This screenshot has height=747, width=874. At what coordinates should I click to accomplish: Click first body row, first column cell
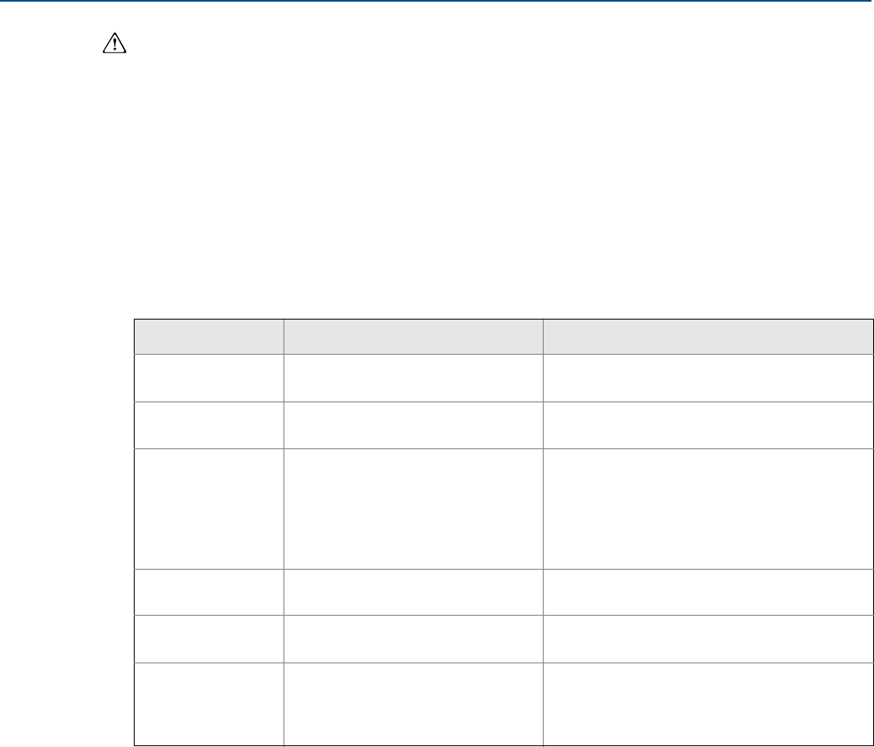tap(209, 378)
